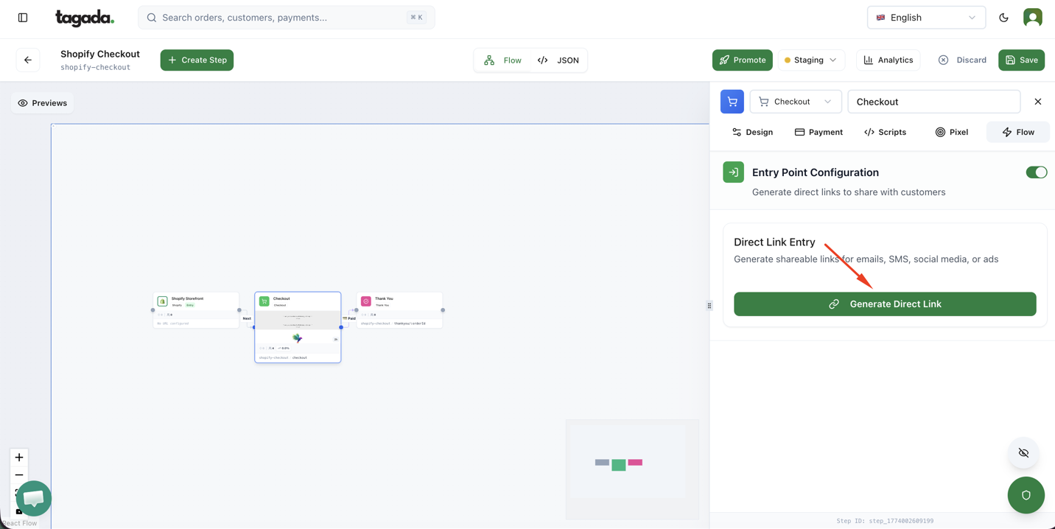Open the chat support bubble

point(33,499)
